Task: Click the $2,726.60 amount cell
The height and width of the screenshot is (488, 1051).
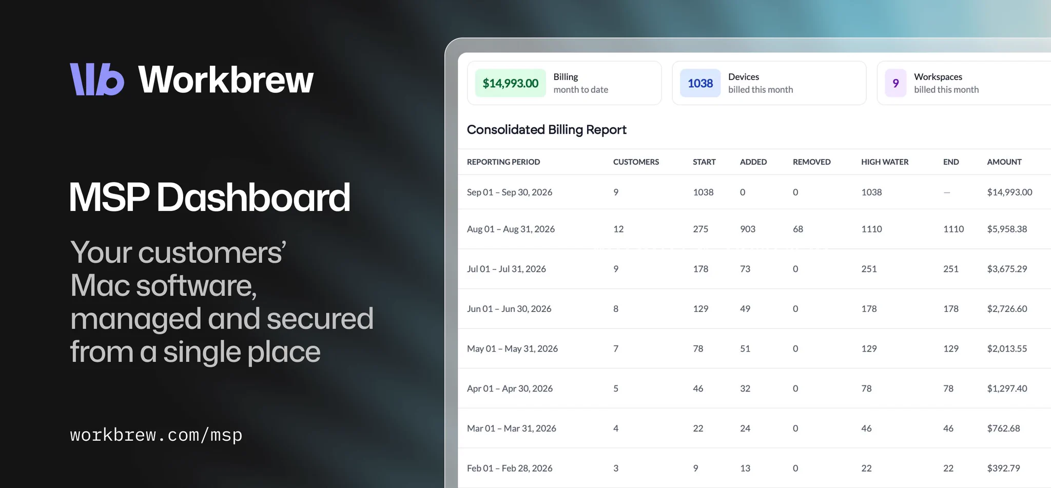Action: 1007,308
